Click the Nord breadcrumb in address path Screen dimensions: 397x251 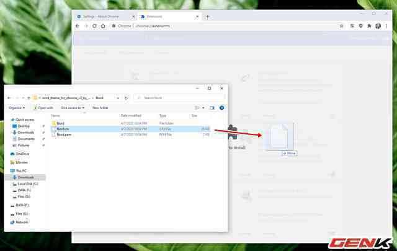click(x=100, y=98)
